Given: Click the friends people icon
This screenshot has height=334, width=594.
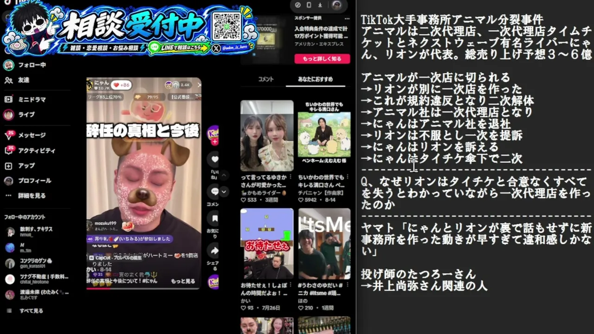Looking at the screenshot, I should click(8, 80).
